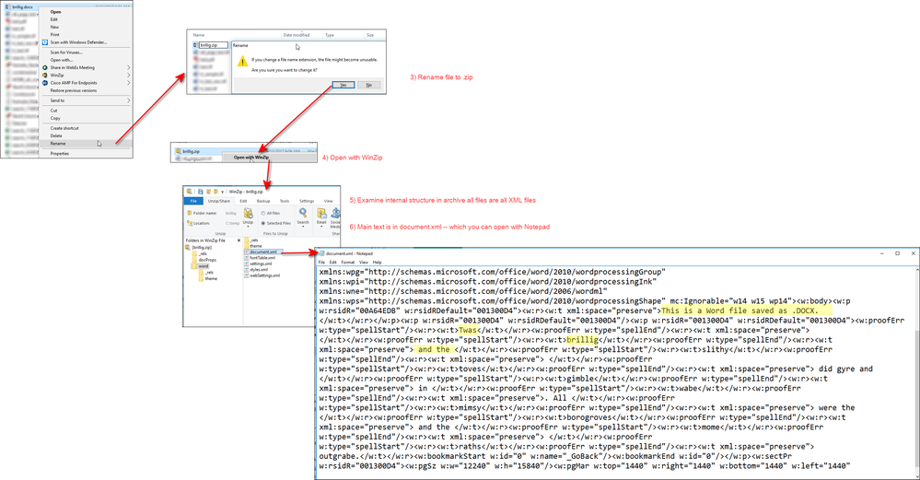
Task: Select the docProps folder in WinZip tree
Action: [x=206, y=260]
